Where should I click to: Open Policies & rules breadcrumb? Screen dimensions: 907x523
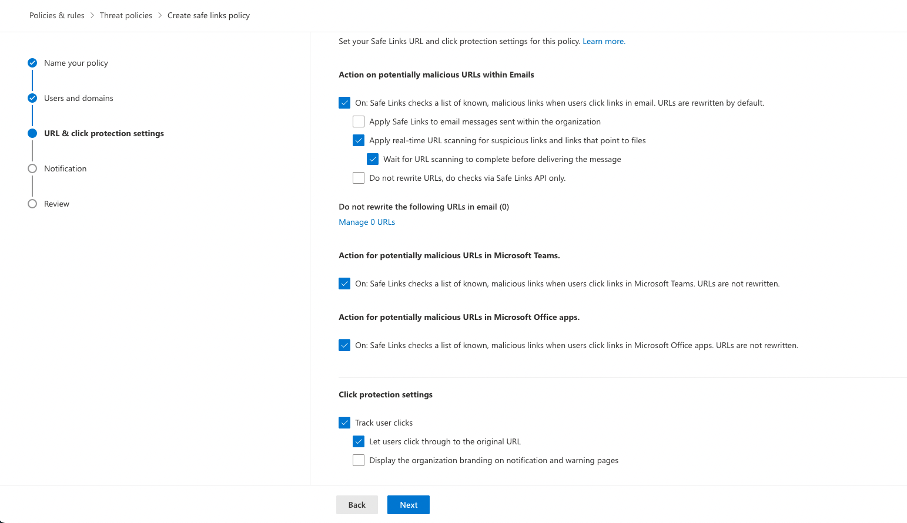(x=57, y=15)
